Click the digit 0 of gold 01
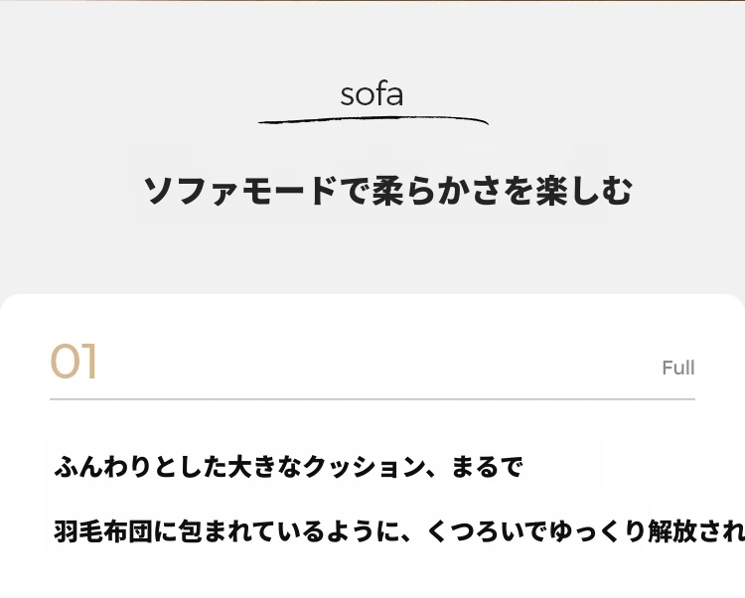Image resolution: width=745 pixels, height=598 pixels. [66, 362]
